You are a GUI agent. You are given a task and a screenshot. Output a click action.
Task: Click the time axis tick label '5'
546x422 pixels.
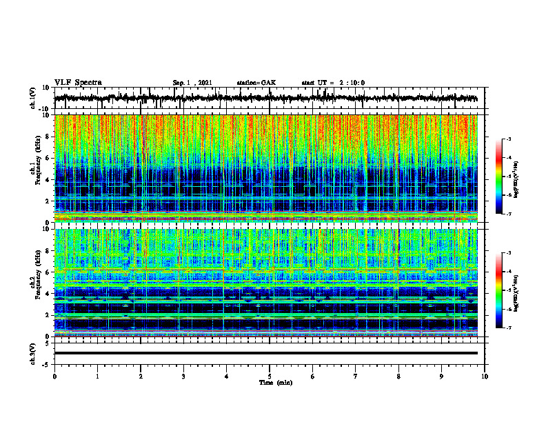click(x=270, y=376)
